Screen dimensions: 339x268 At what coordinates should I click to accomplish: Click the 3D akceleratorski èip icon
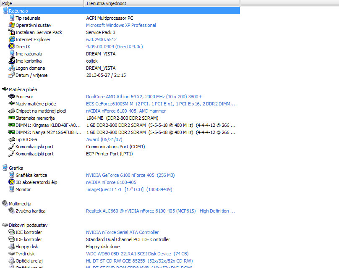click(12, 182)
